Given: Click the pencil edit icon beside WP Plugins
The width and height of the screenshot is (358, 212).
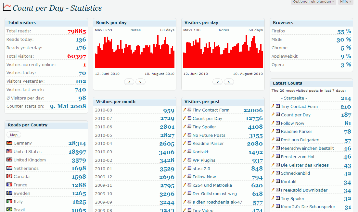Looking at the screenshot, I should 185,160.
